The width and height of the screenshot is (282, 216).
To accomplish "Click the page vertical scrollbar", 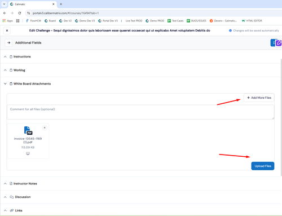I will [x=281, y=117].
